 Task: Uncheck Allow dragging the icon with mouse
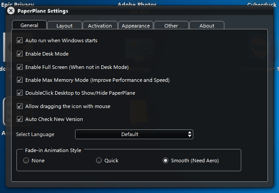tap(20, 106)
